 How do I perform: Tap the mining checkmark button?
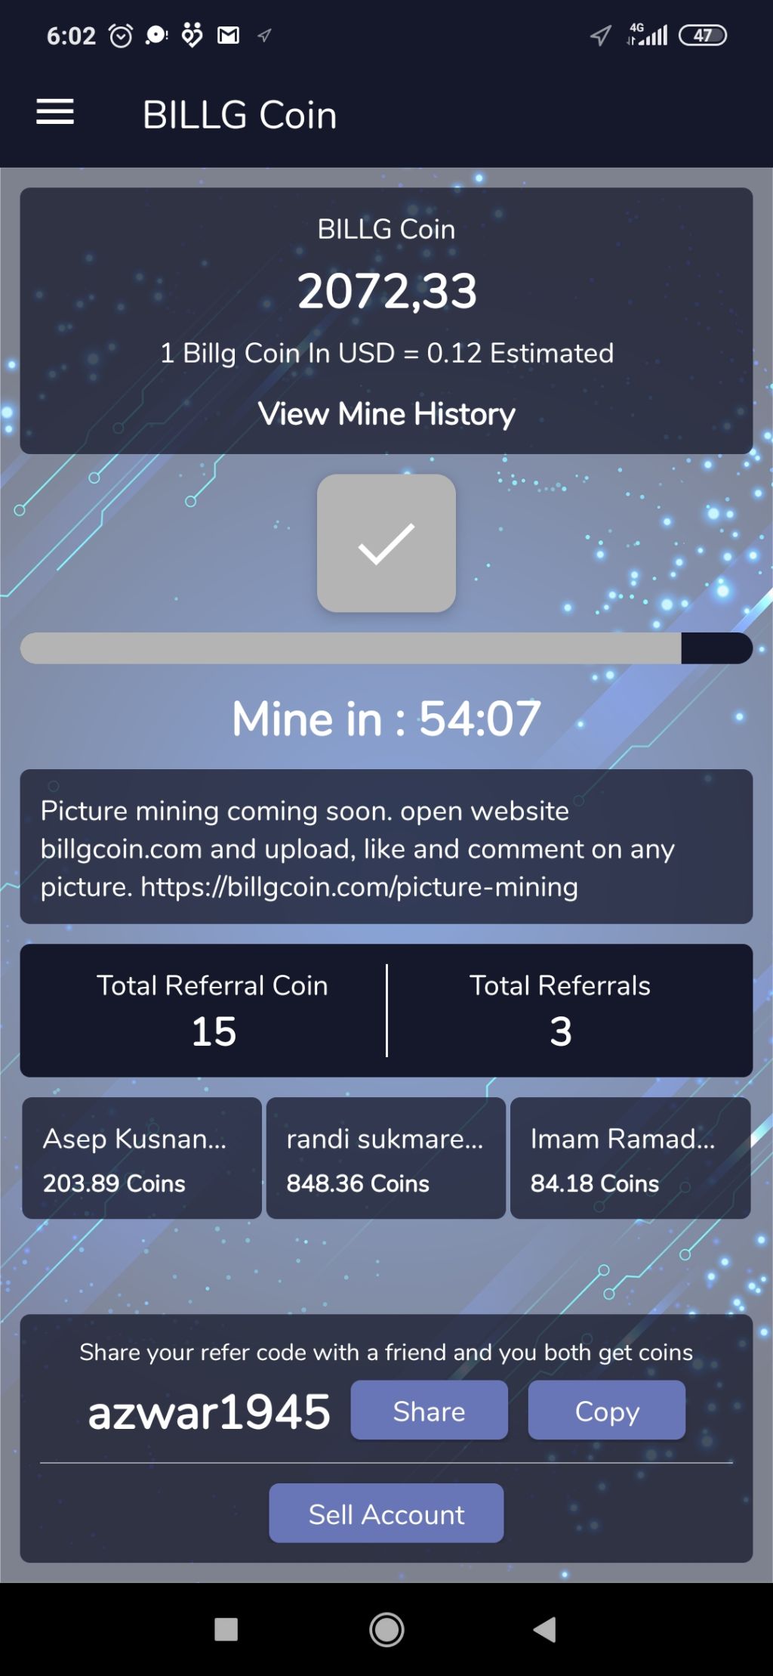click(x=386, y=543)
